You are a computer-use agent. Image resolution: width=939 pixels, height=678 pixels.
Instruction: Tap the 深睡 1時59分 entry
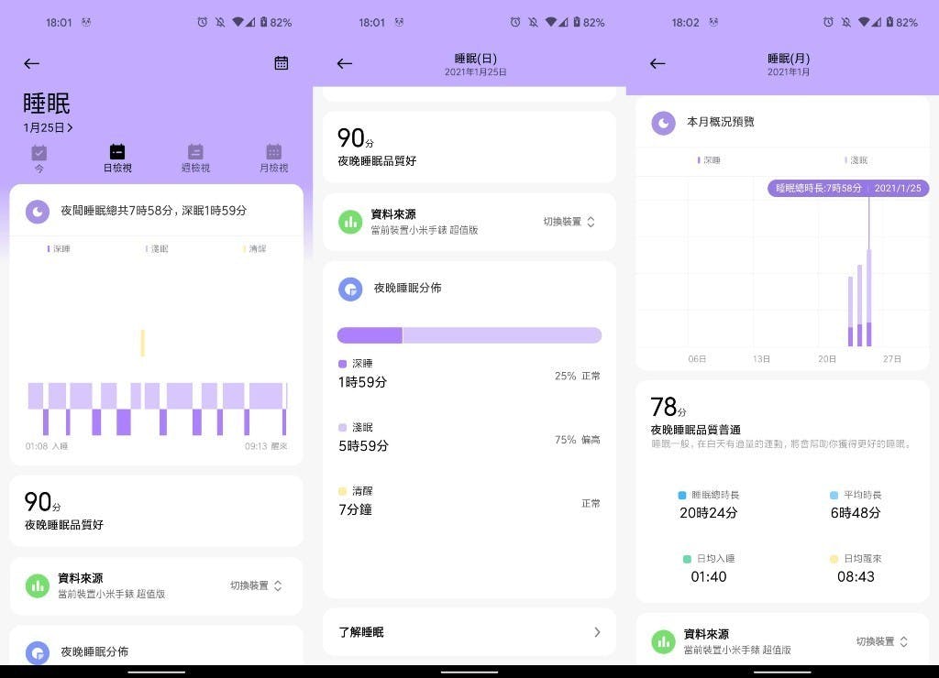click(363, 375)
